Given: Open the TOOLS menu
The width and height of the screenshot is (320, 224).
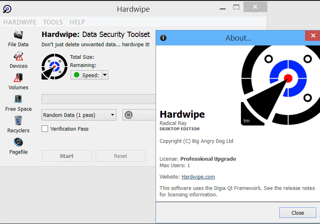Looking at the screenshot, I should click(53, 22).
